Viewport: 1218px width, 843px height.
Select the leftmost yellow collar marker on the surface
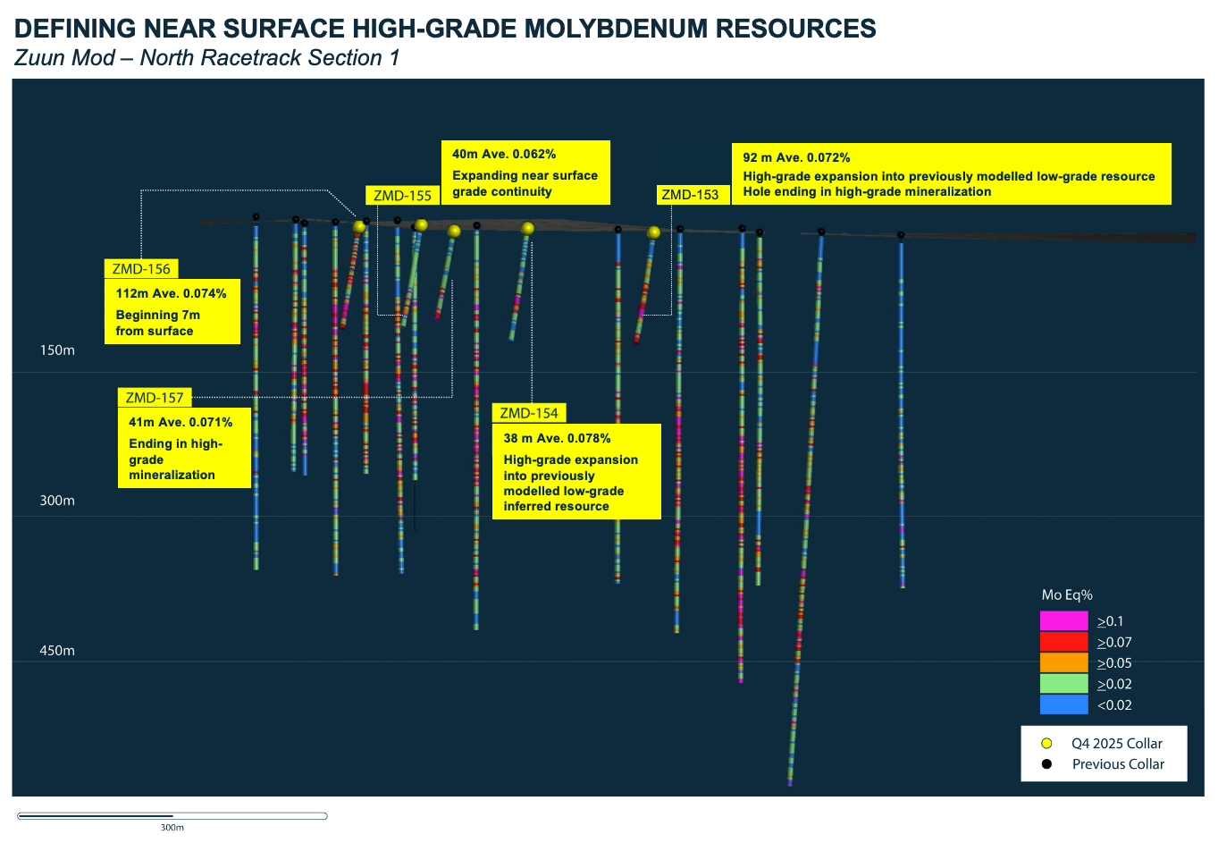(359, 226)
